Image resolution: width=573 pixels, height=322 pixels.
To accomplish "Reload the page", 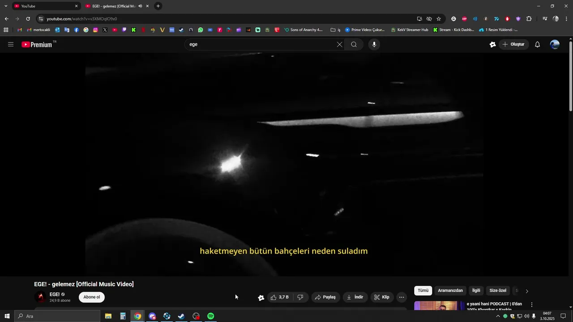I will (28, 19).
